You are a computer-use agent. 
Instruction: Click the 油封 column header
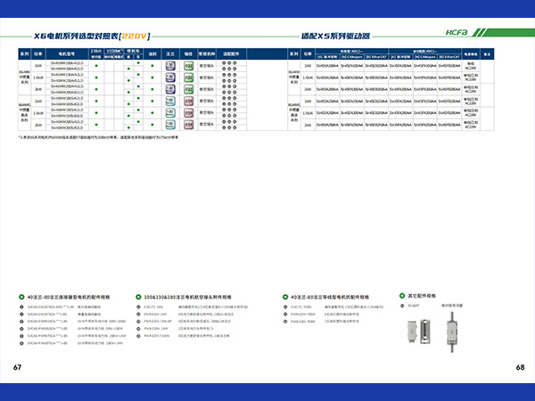click(x=152, y=54)
